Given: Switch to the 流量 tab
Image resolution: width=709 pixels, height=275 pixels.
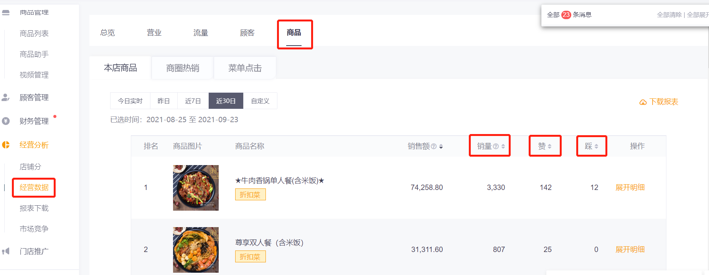Looking at the screenshot, I should [201, 33].
